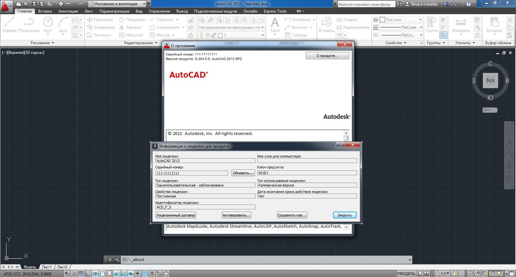Image resolution: width=516 pixels, height=277 pixels.
Task: Click the toolbar lock icon in status bar
Action: 477,273
